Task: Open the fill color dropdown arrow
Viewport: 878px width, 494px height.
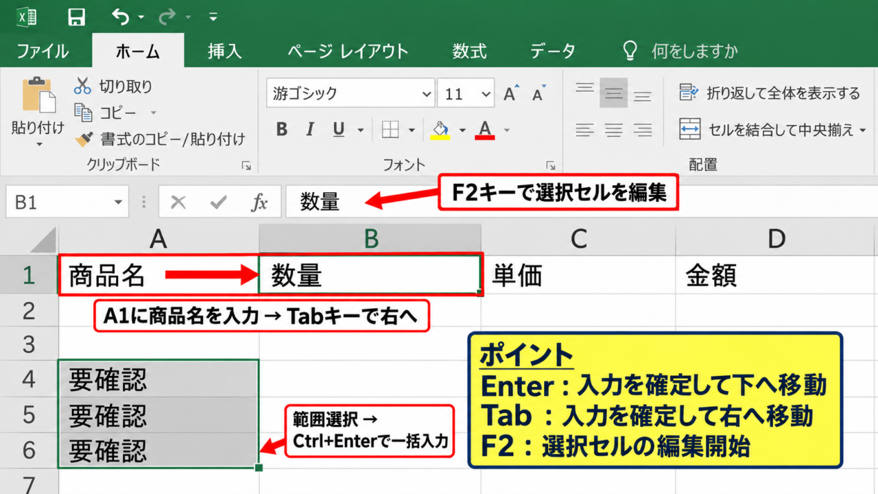Action: 462,130
